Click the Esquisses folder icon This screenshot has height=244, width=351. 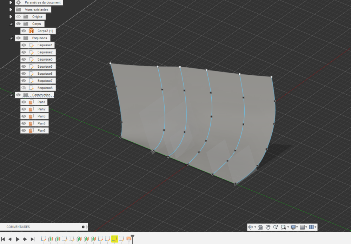tap(26, 38)
